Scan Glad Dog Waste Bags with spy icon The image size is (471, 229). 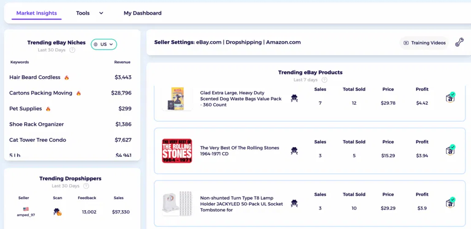point(294,98)
